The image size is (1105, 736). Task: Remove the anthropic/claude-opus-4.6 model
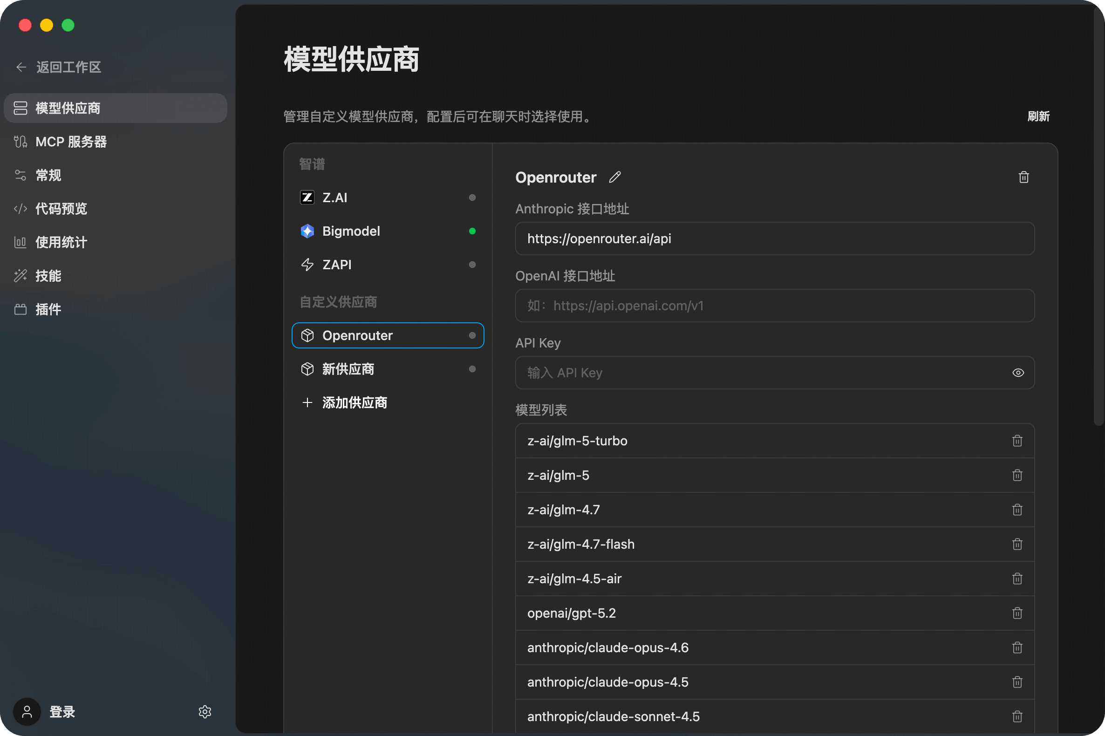(x=1017, y=648)
